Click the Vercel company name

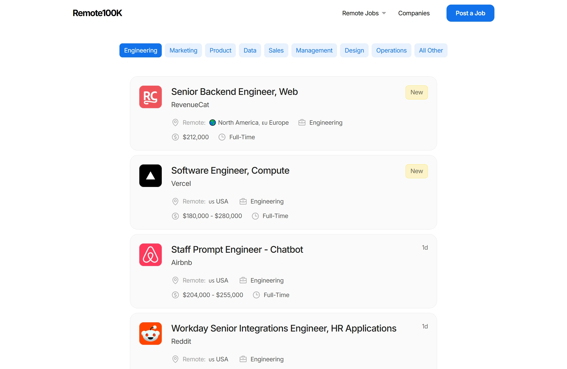click(181, 184)
